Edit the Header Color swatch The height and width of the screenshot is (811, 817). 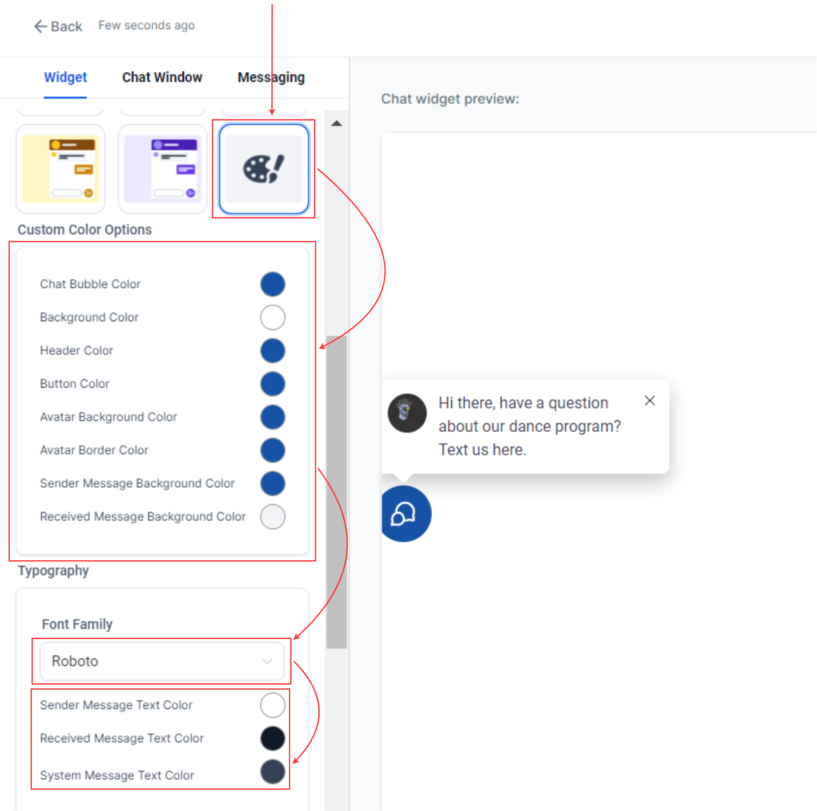point(272,350)
